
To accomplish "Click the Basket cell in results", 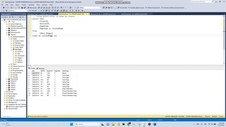I will pos(64,73).
